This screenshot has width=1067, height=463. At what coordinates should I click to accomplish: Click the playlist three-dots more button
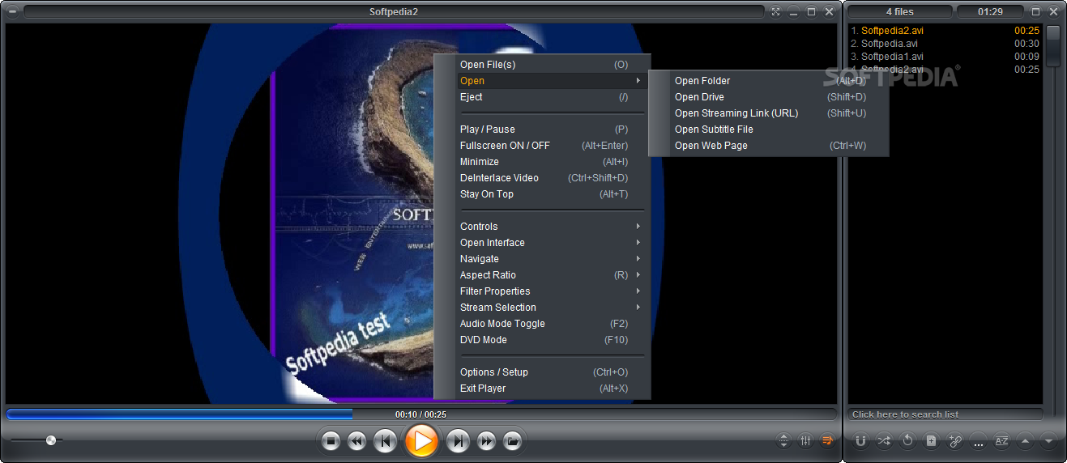(x=978, y=442)
